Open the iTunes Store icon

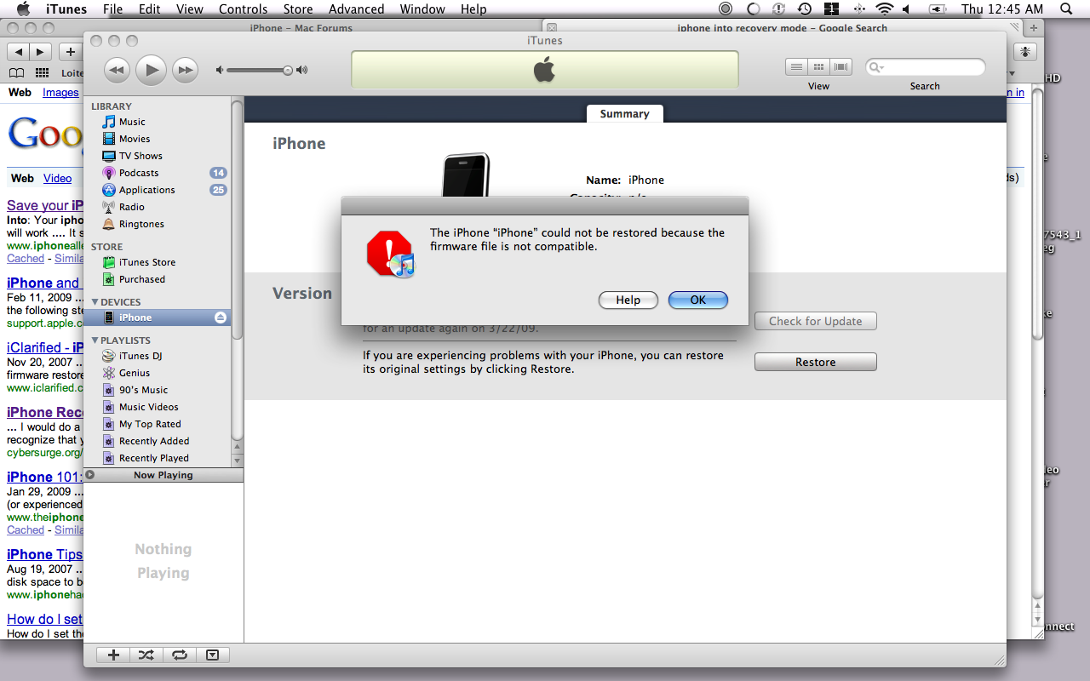point(109,262)
